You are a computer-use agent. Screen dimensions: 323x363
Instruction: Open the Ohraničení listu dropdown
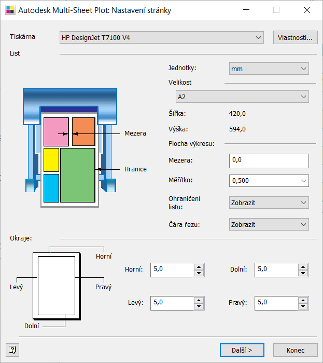point(303,203)
